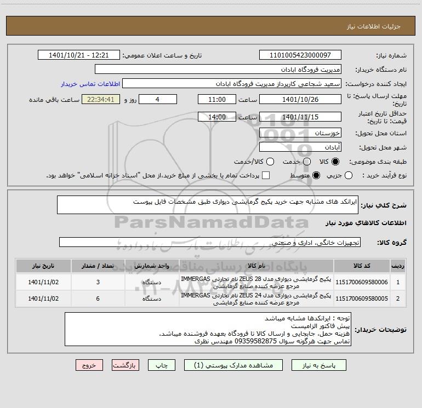
Task: Choose متوسط purchase process type
Action: pyautogui.click(x=316, y=176)
